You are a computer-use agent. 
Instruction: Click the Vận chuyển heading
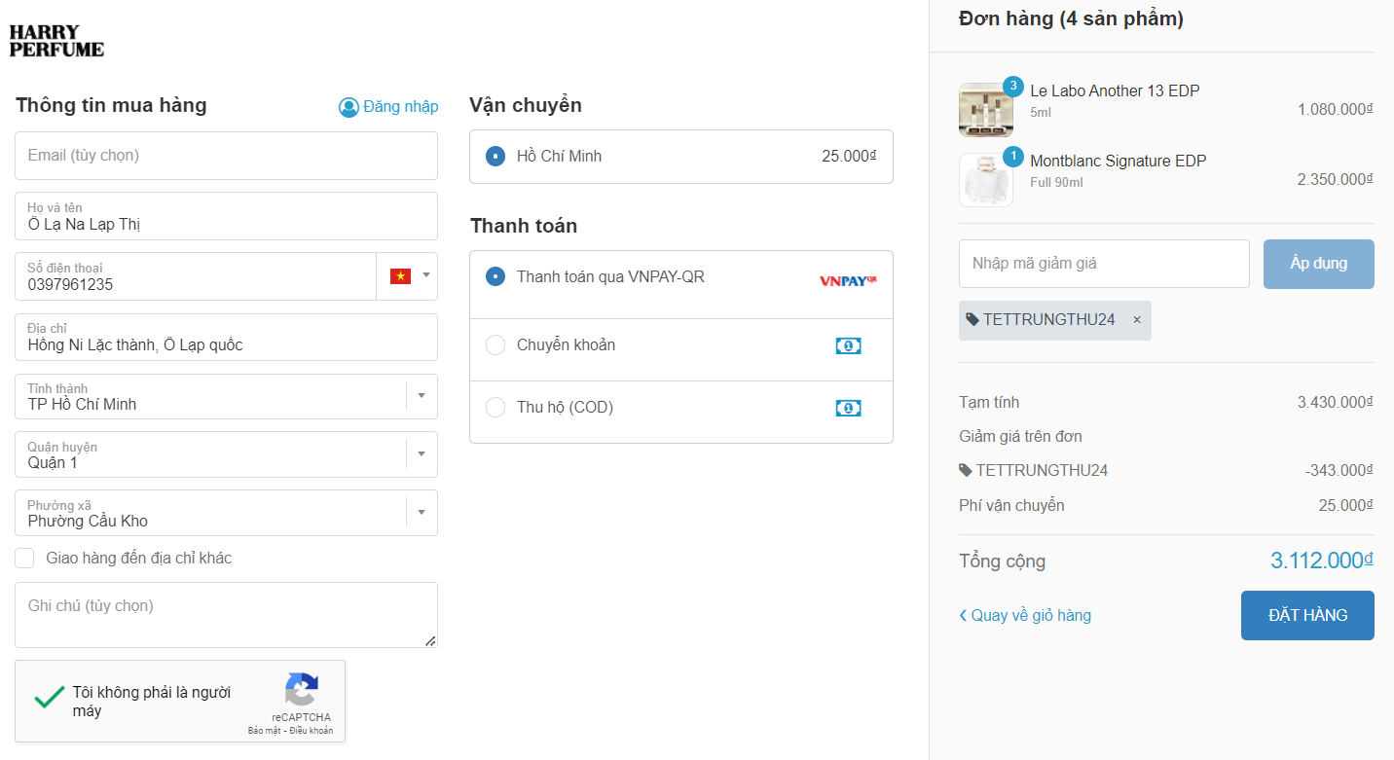click(x=526, y=105)
